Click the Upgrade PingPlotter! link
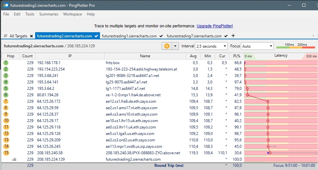This screenshot has width=318, height=170. coord(214,26)
